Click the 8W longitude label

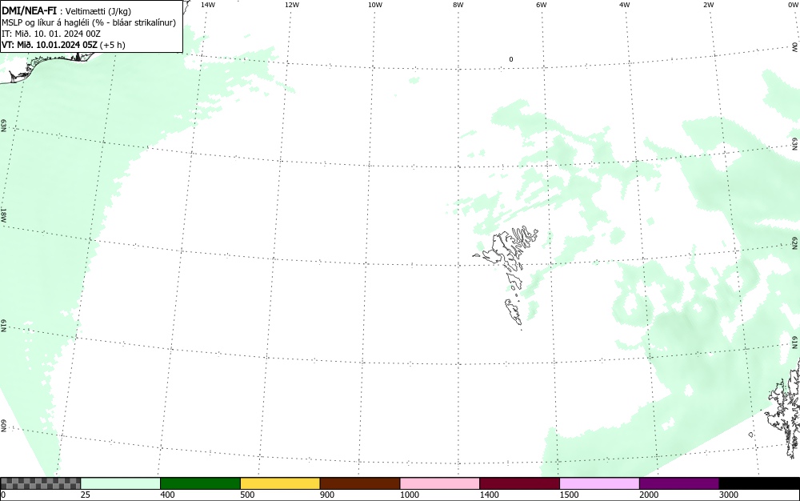pyautogui.click(x=458, y=5)
